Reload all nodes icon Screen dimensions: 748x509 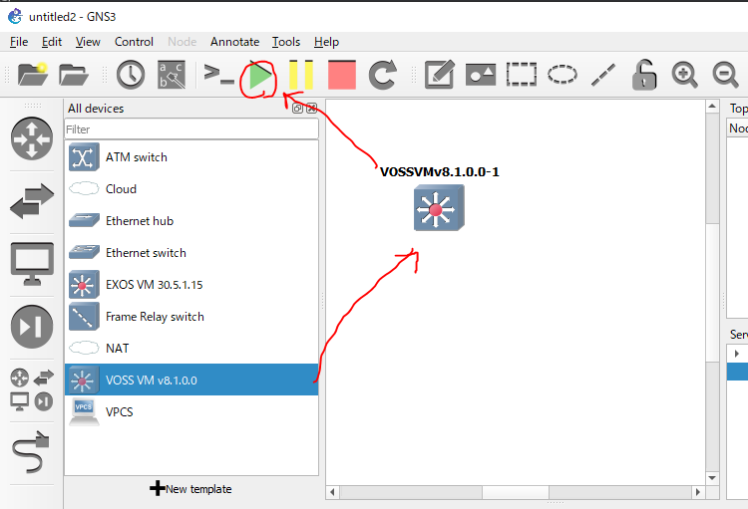pos(383,75)
